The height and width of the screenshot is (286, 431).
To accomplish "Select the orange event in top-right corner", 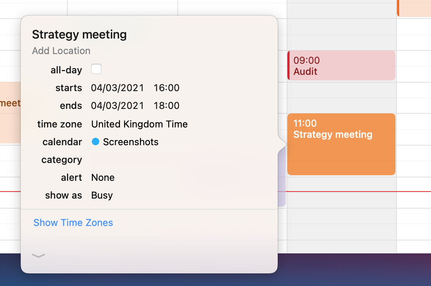I will click(x=414, y=8).
